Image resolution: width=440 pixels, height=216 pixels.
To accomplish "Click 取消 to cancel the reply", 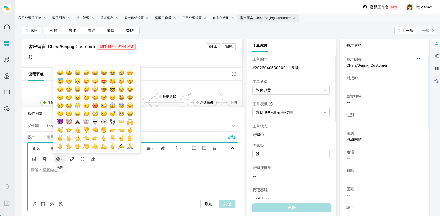I will 209,204.
